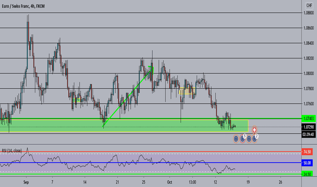Open the Swiss flag economic event icon
This screenshot has width=317, height=187.
click(x=254, y=130)
